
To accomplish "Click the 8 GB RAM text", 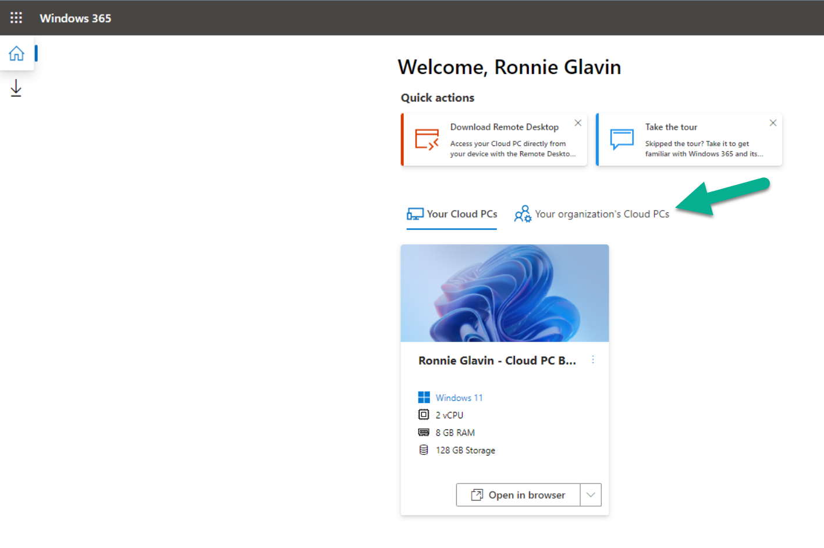I will tap(455, 433).
